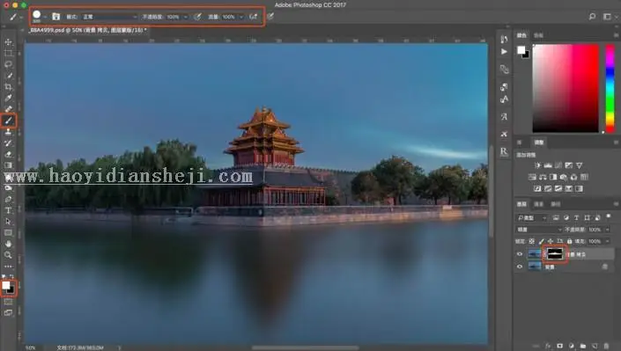Open the workspace switcher
Viewport: 621px width, 351px height.
pyautogui.click(x=607, y=17)
